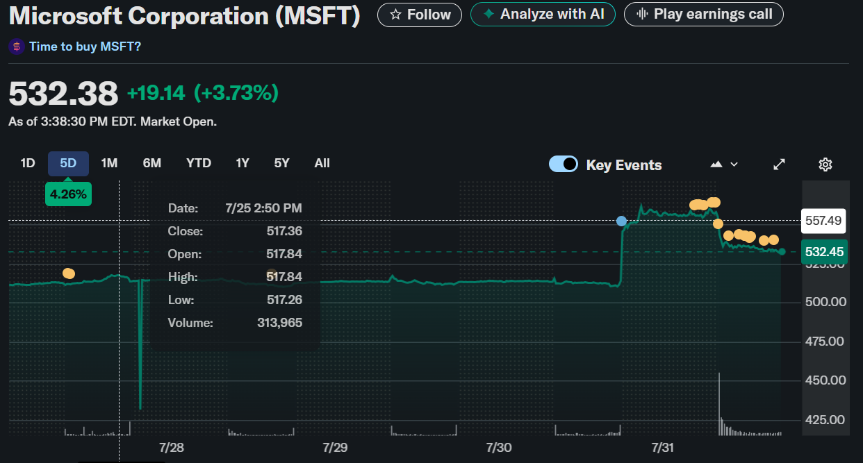Click the 7/28 date axis label
The height and width of the screenshot is (463, 863).
(x=172, y=448)
